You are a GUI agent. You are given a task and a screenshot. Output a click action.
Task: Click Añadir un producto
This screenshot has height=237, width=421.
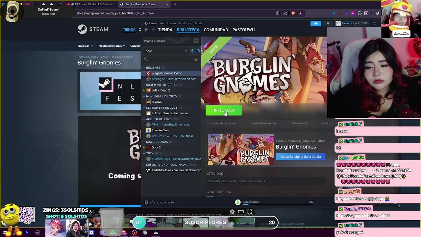point(159,202)
